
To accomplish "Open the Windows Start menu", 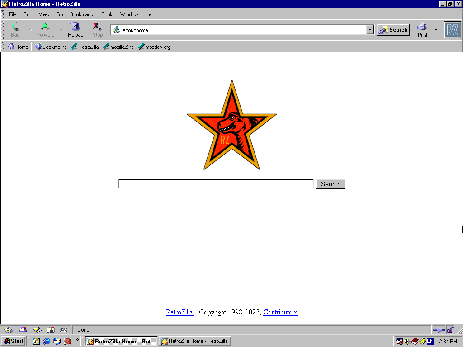I will (13, 341).
